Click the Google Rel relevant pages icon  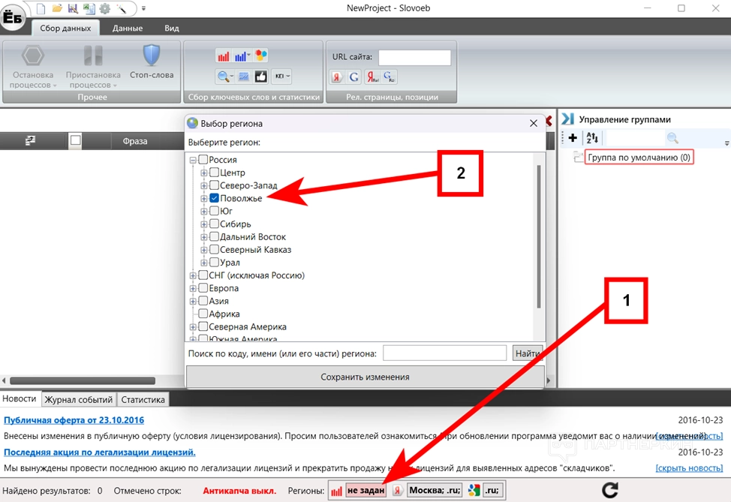click(x=390, y=77)
